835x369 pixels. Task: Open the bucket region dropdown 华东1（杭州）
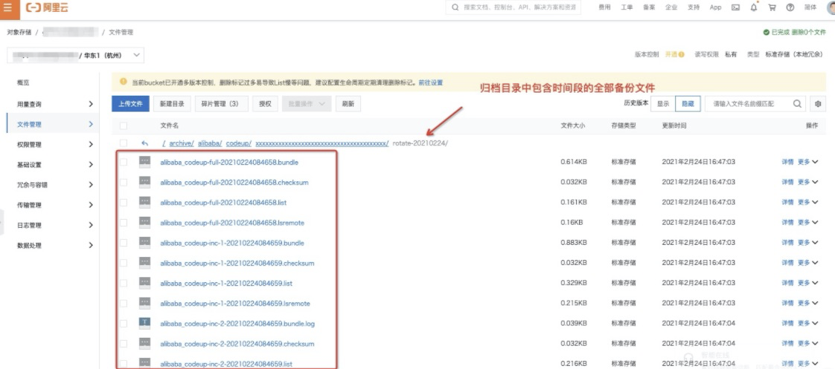(76, 55)
